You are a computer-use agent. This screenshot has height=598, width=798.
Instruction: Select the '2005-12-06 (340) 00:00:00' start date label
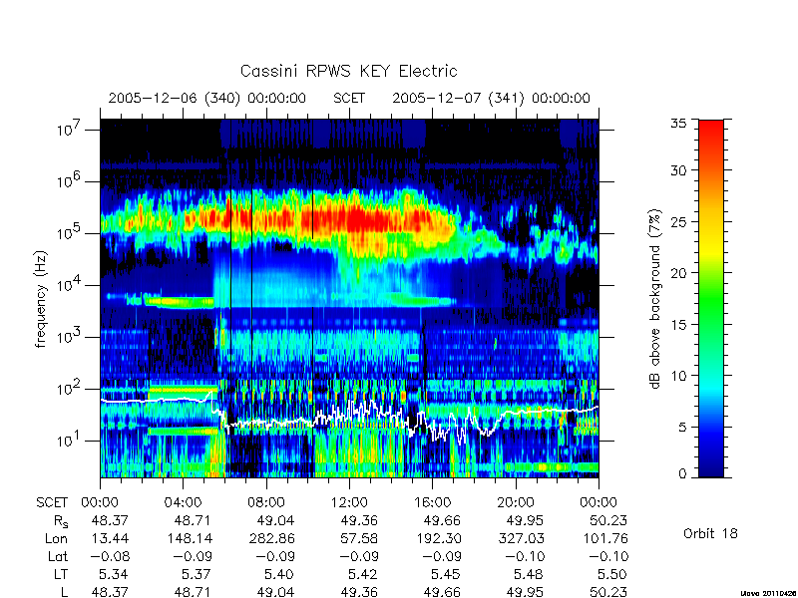[207, 98]
